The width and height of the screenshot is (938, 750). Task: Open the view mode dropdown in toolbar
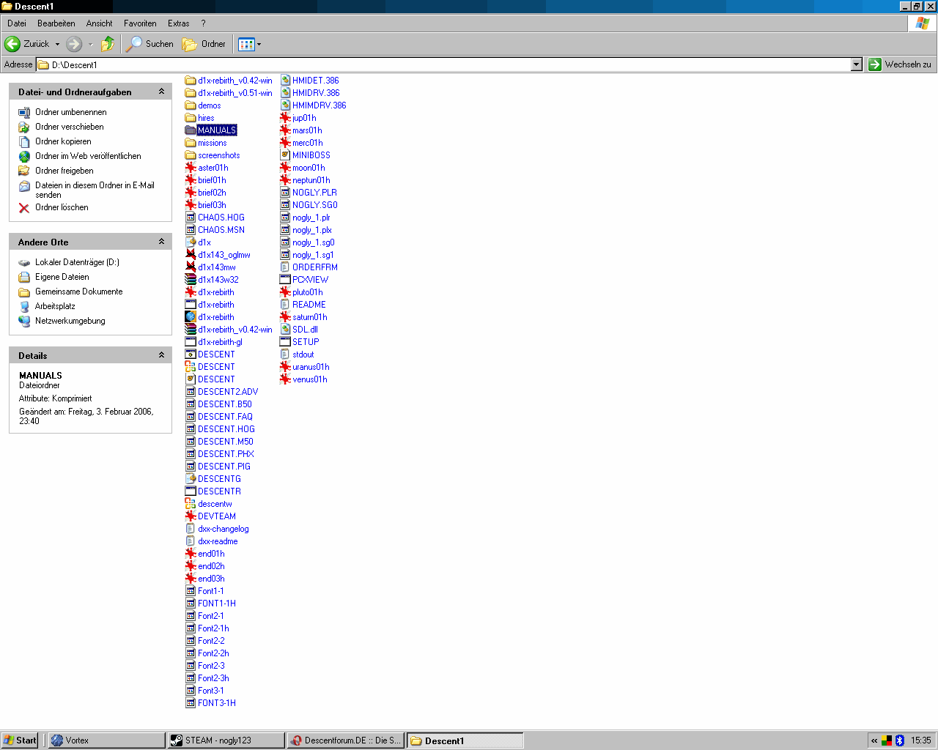tap(259, 45)
